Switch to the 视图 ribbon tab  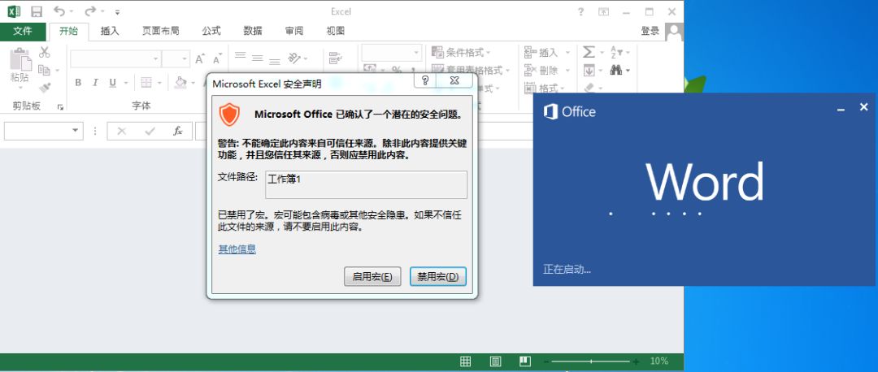[x=336, y=32]
